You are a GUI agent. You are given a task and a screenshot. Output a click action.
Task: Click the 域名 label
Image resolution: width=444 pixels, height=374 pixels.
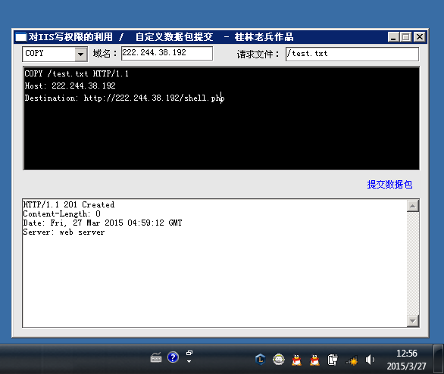click(x=105, y=54)
